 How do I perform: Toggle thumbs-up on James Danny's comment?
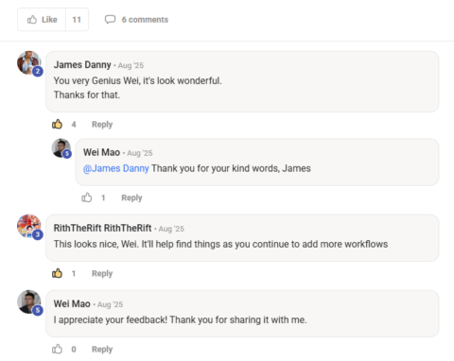click(x=57, y=124)
